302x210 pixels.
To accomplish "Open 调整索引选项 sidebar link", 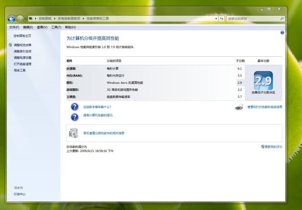I will coord(23,51).
